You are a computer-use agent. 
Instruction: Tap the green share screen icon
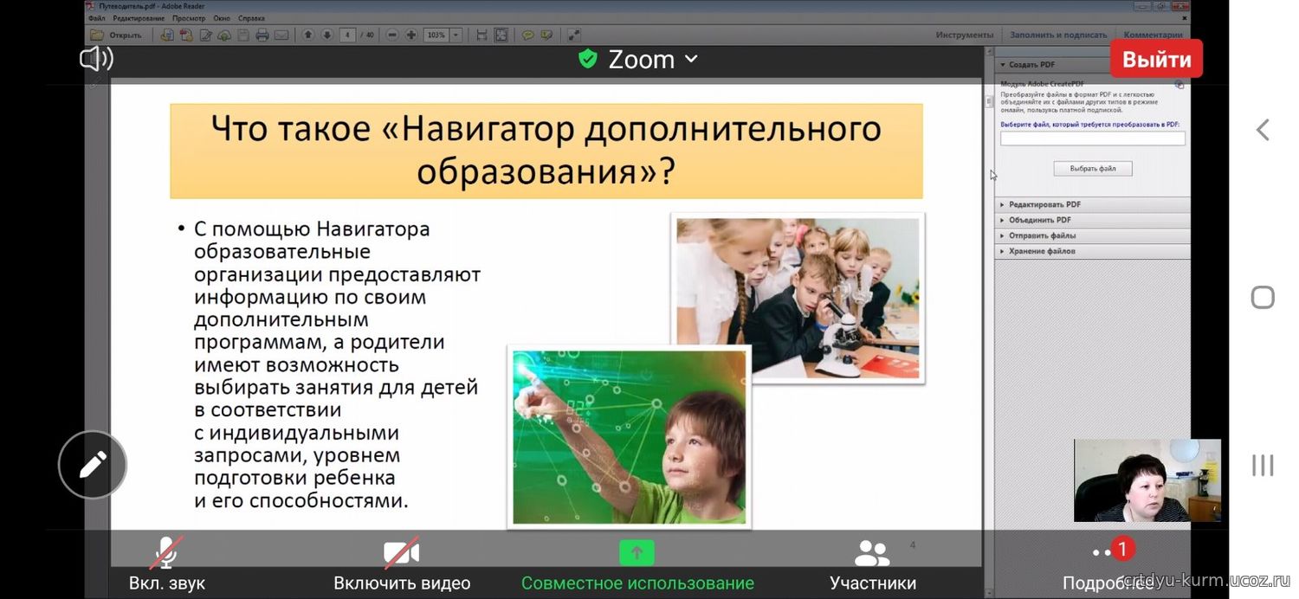(x=637, y=553)
